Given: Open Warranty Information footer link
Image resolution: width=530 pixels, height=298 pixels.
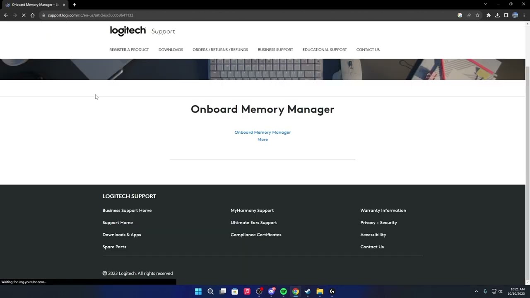Looking at the screenshot, I should [383, 210].
